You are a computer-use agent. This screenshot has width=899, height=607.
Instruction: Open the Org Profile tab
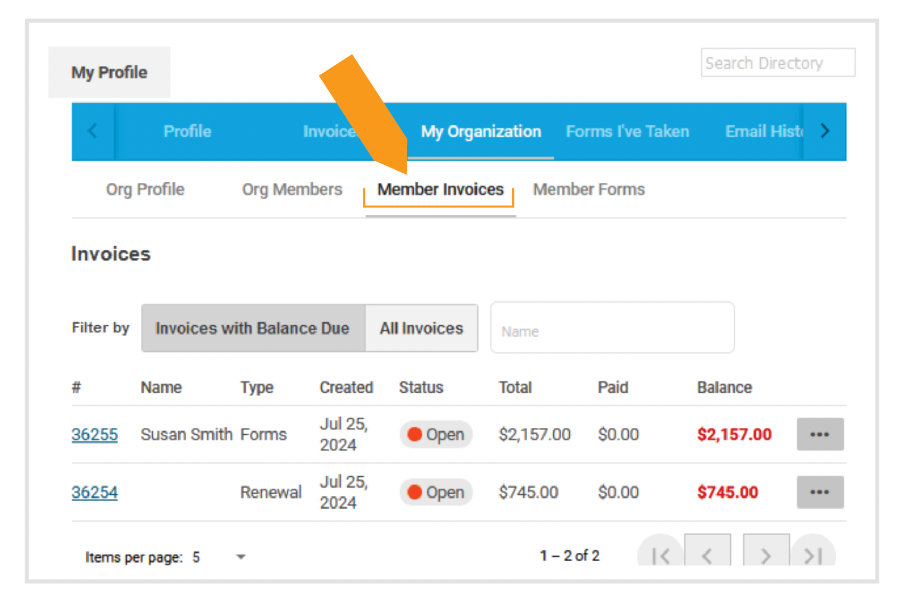(145, 189)
